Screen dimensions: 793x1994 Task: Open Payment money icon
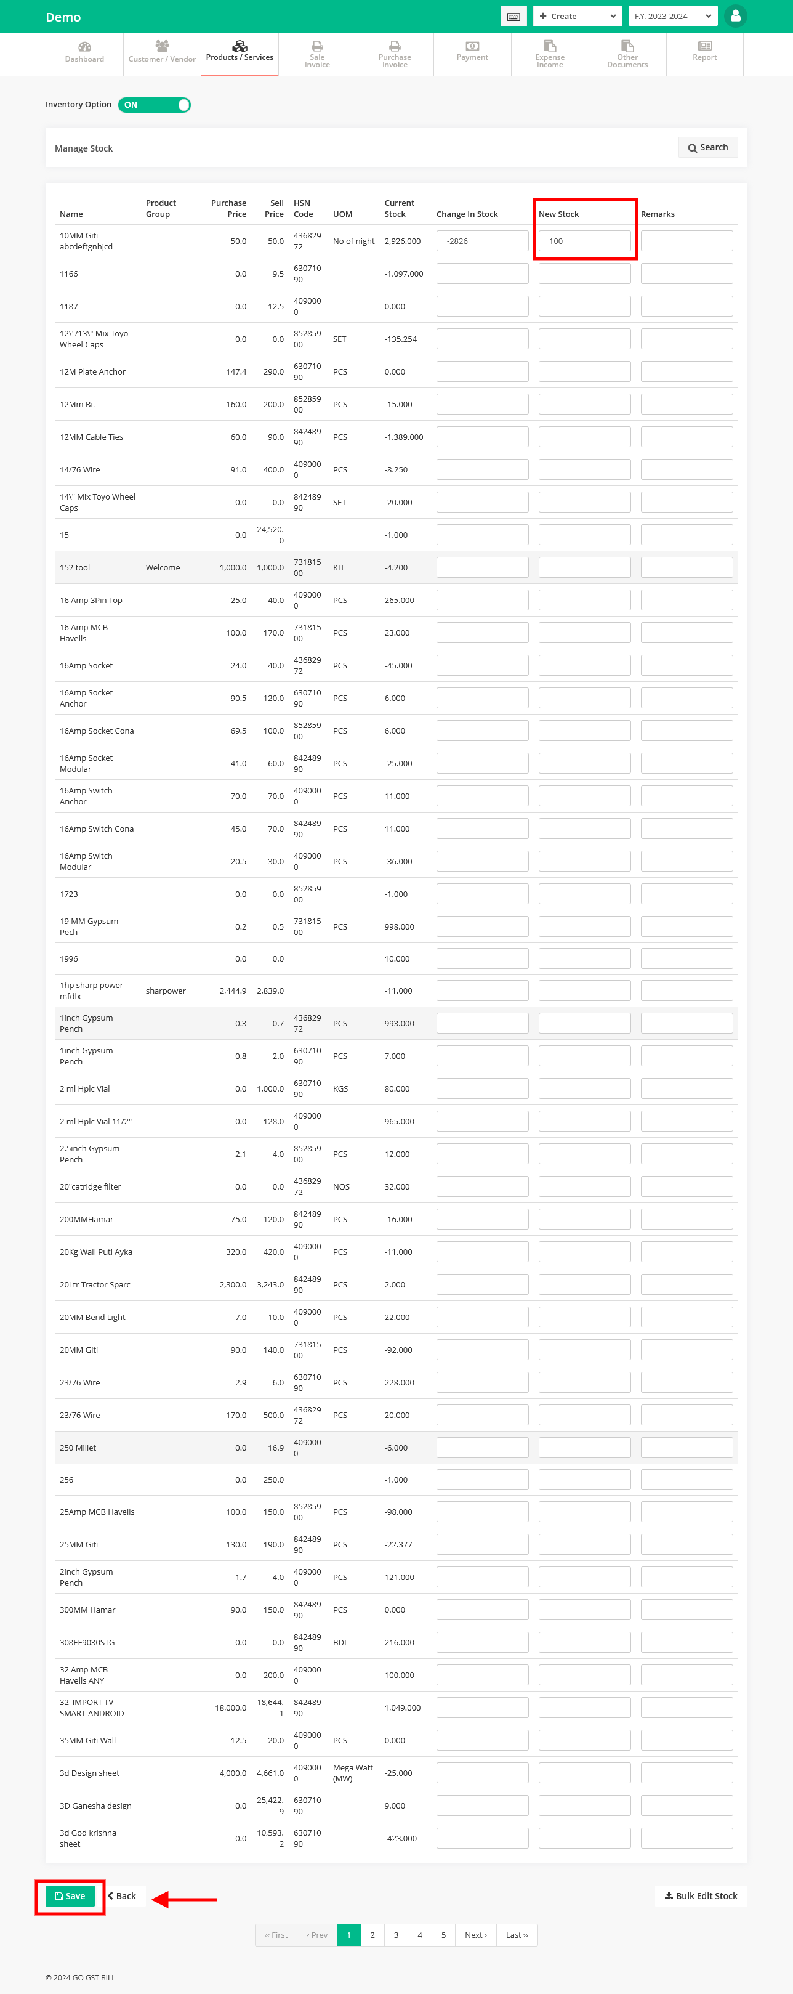[472, 46]
